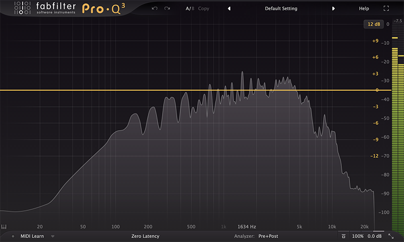Click the resize icon in bottom-right corner
The width and height of the screenshot is (404, 242).
(x=390, y=236)
